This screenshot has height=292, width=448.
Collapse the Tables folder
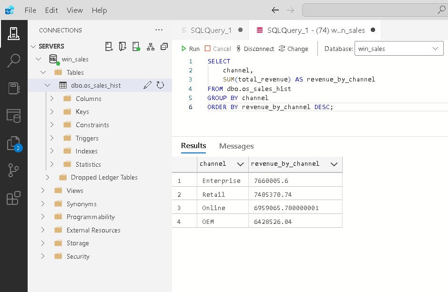click(x=43, y=72)
